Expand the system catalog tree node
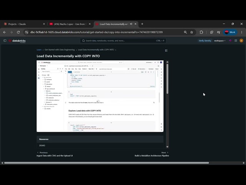This screenshot has height=185, width=246. click(x=43, y=82)
